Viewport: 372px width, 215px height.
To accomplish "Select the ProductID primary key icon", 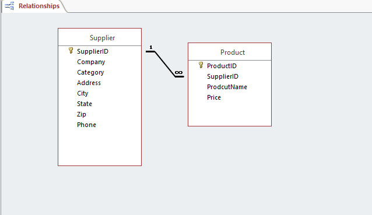I will 201,65.
